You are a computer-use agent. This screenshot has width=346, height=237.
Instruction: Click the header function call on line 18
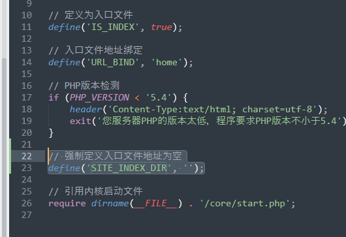click(86, 110)
